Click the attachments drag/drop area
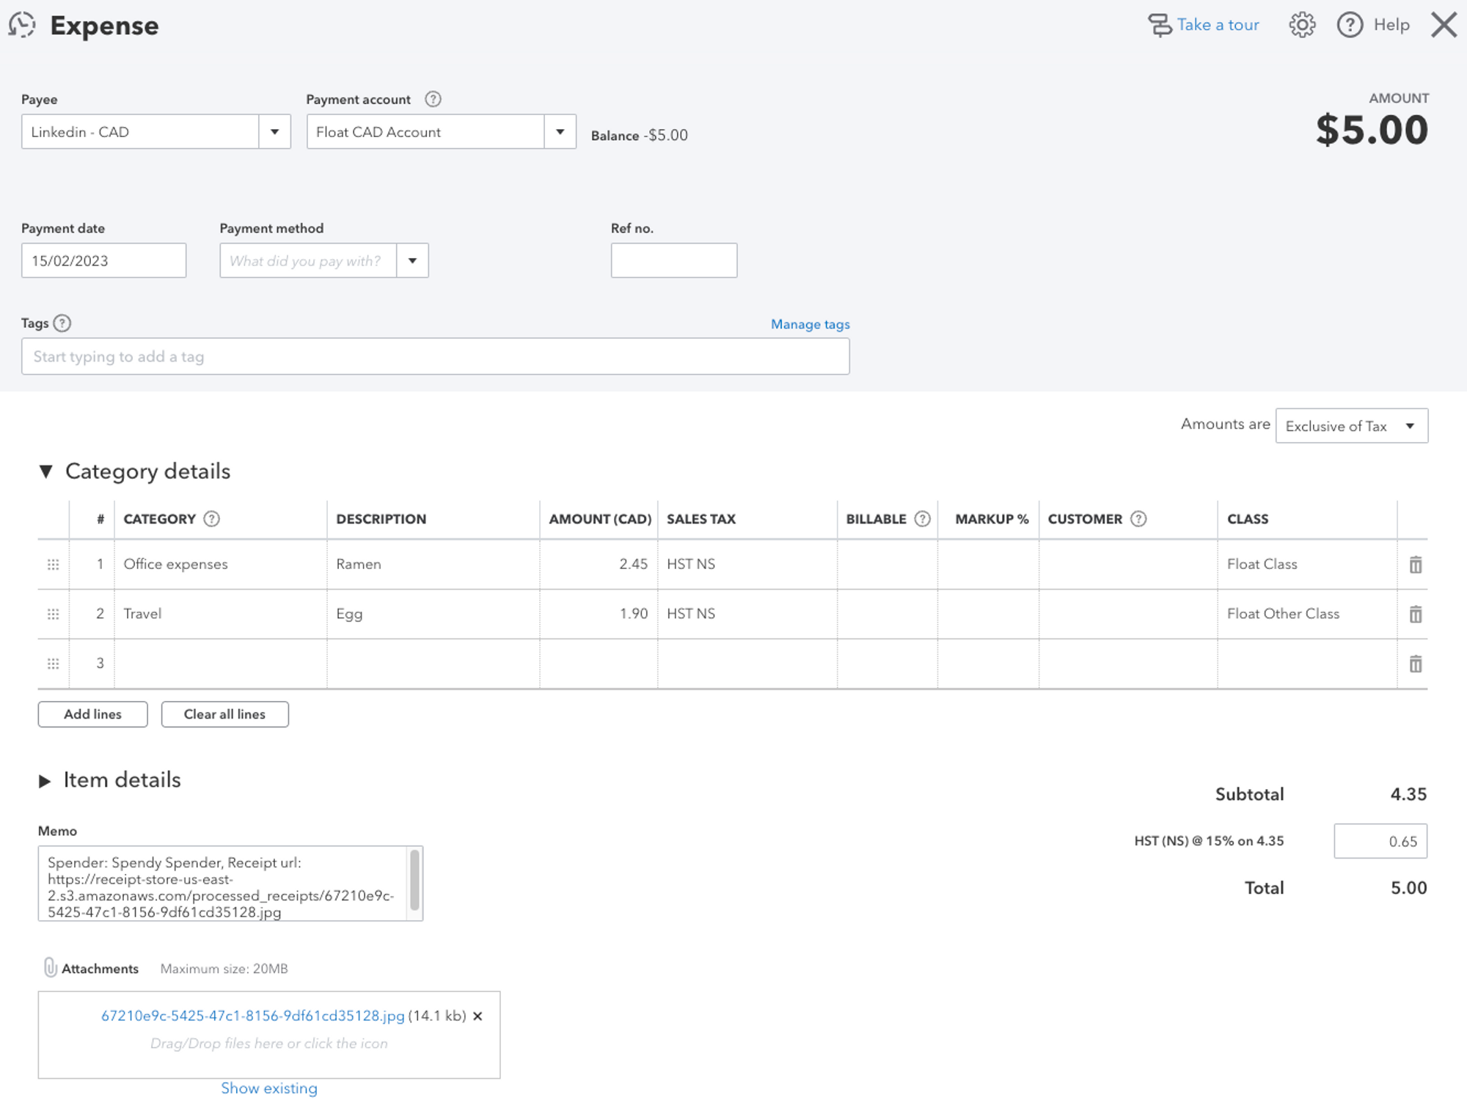This screenshot has width=1467, height=1105. pyautogui.click(x=269, y=1035)
